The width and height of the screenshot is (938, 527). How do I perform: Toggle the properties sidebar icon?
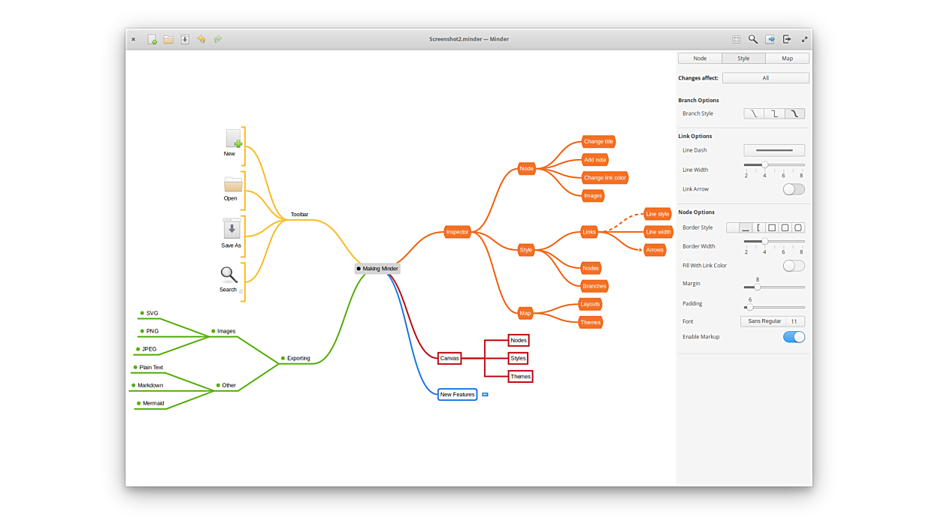(x=770, y=39)
